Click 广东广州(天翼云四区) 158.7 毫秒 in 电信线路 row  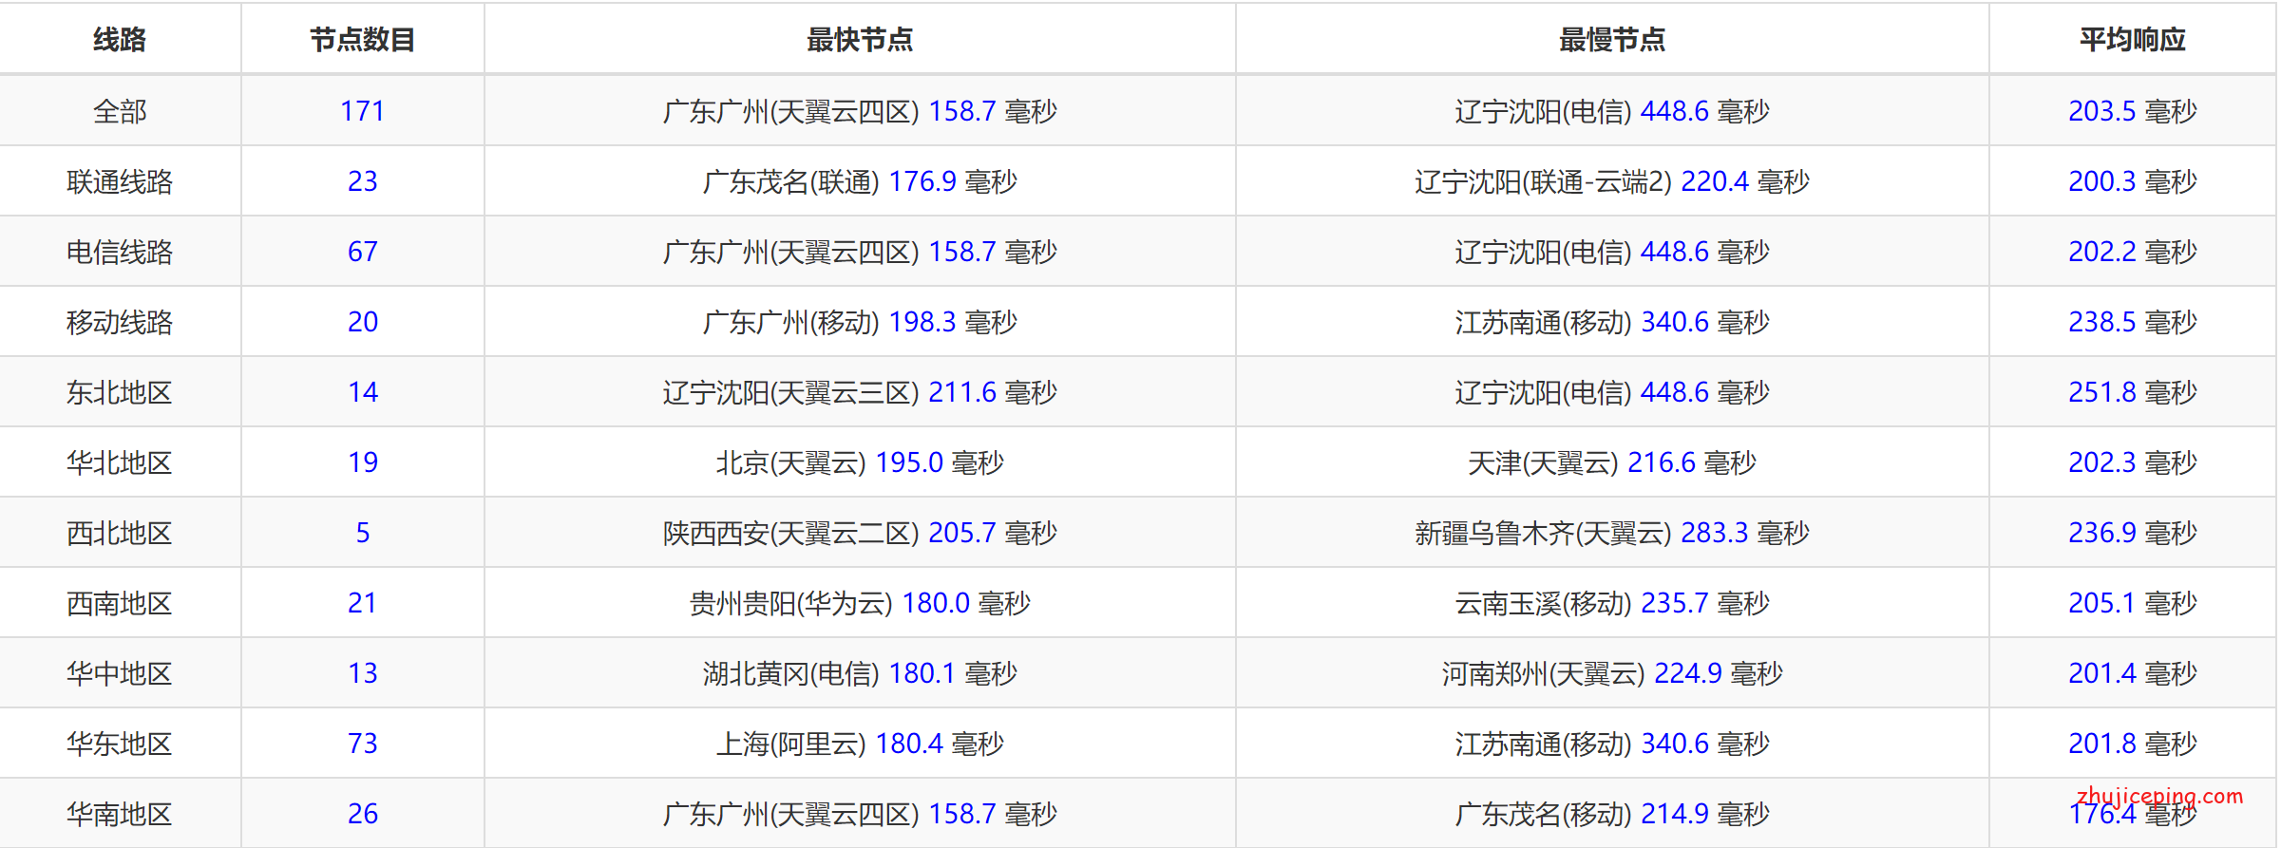860,252
